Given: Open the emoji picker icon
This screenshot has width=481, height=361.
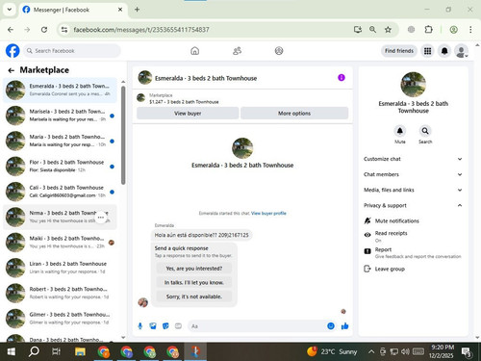Looking at the screenshot, I should click(x=331, y=326).
